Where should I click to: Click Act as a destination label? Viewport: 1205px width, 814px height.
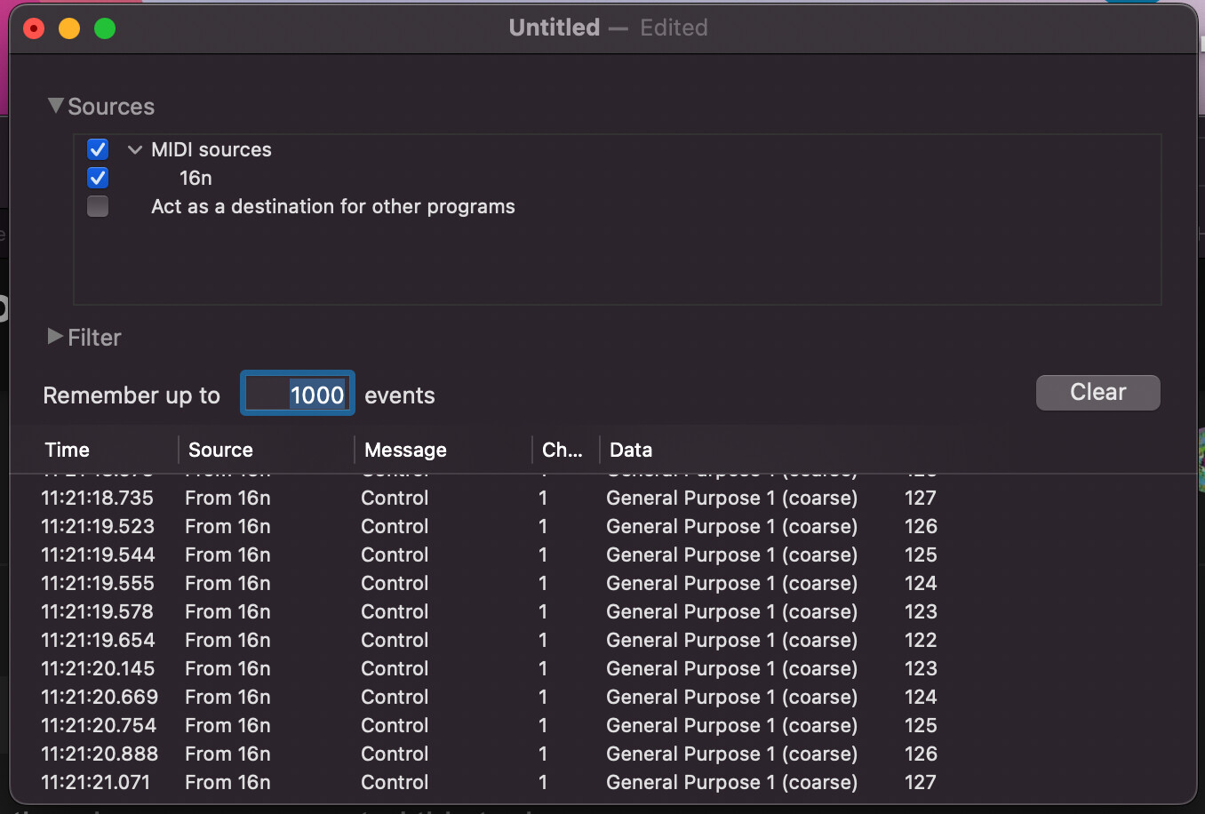tap(333, 206)
